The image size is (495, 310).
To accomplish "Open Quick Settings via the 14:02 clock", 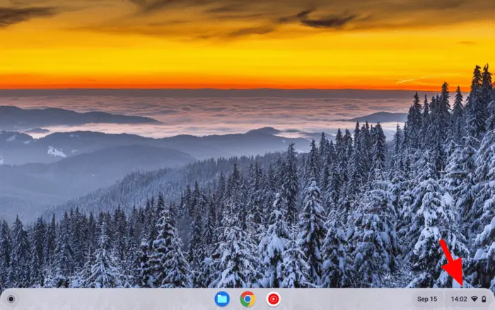I will click(x=459, y=299).
